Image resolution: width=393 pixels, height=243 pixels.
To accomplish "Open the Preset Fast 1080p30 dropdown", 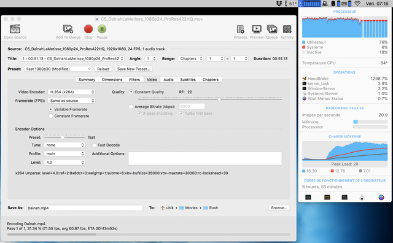I will (x=58, y=69).
